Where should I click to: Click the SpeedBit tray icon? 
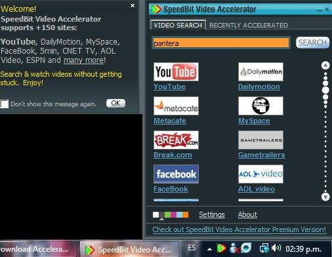coord(221,248)
